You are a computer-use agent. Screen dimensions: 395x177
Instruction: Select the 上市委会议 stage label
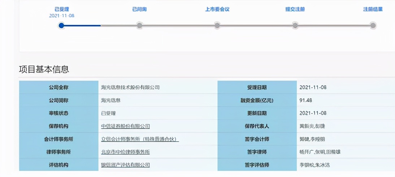(x=217, y=9)
